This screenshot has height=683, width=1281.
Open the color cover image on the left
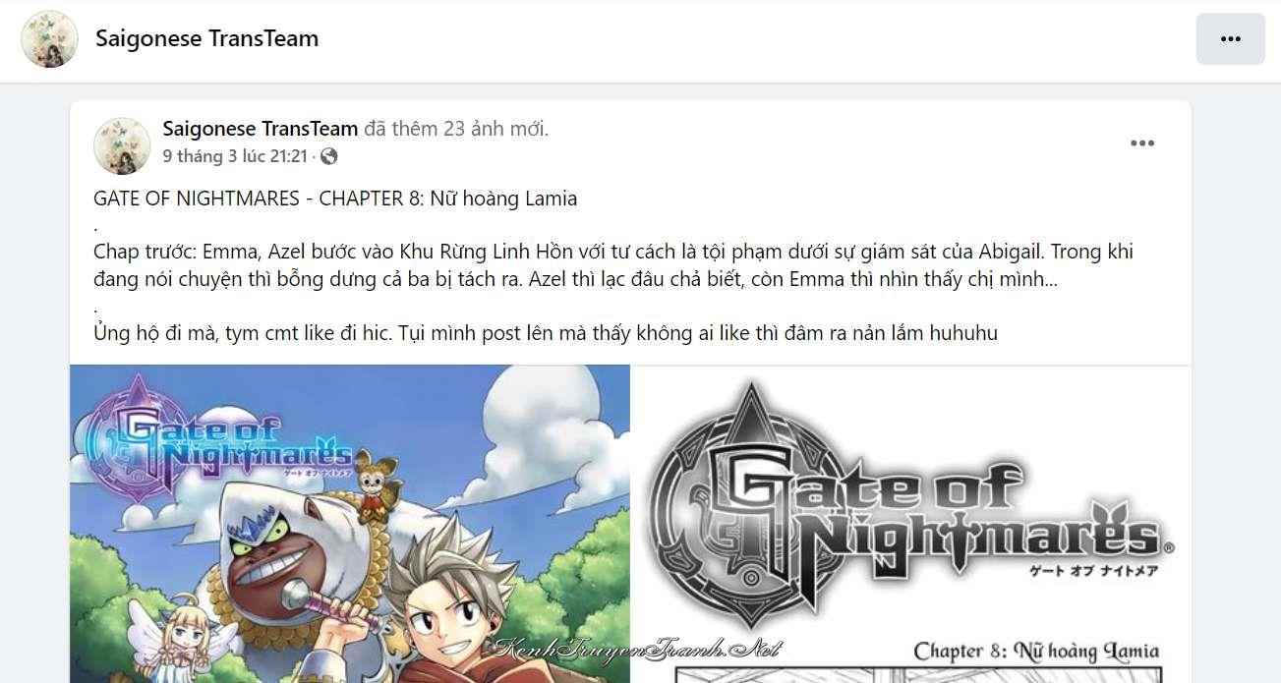(x=350, y=524)
